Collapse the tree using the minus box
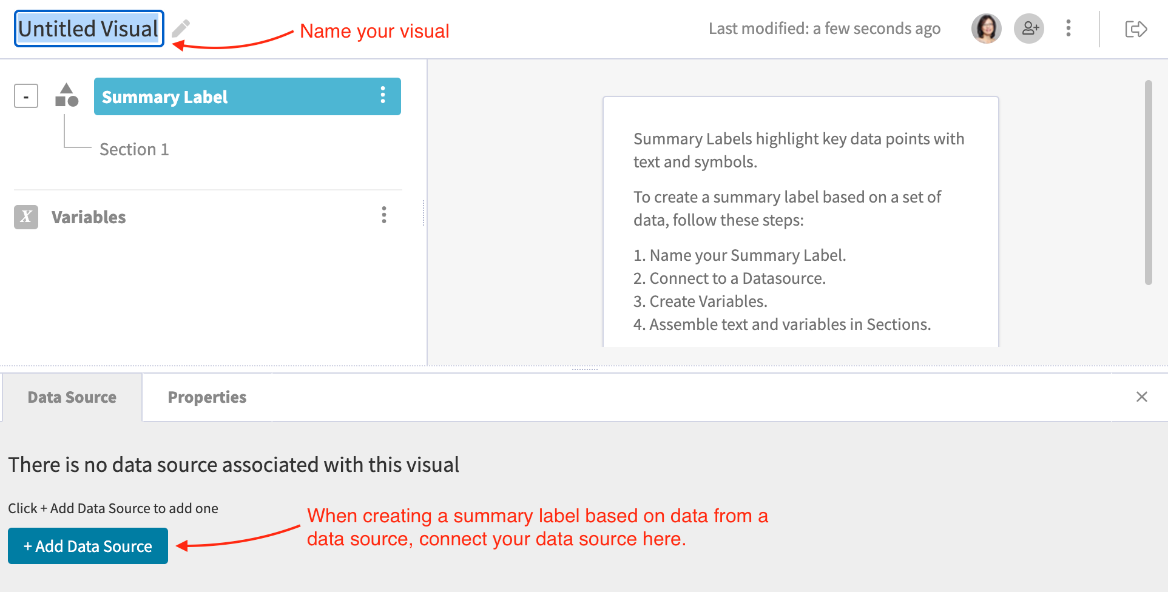The width and height of the screenshot is (1168, 592). click(x=25, y=95)
